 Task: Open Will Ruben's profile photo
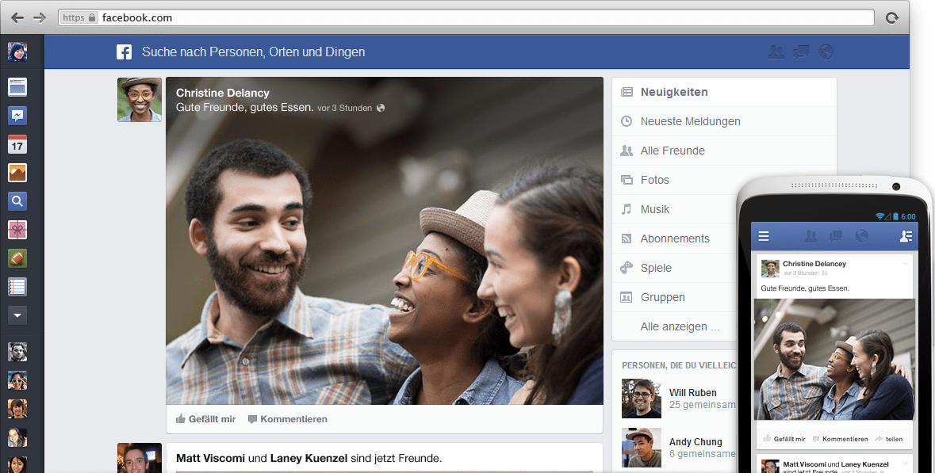[642, 399]
